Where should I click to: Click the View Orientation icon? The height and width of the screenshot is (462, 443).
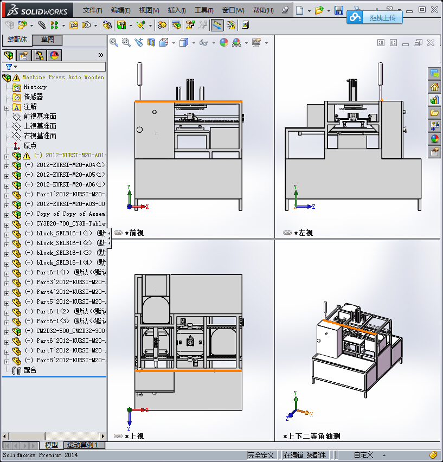[164, 43]
